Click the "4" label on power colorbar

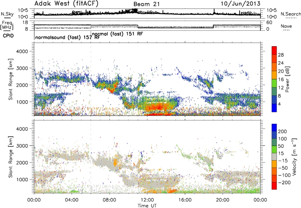(x=280, y=104)
